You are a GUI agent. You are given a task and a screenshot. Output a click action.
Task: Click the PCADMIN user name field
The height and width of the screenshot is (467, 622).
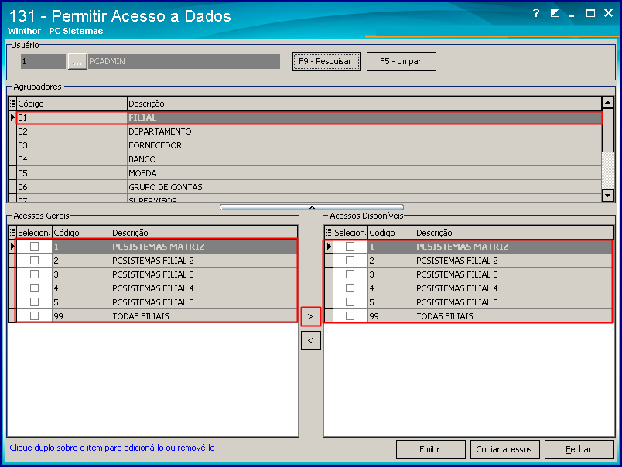coord(183,61)
